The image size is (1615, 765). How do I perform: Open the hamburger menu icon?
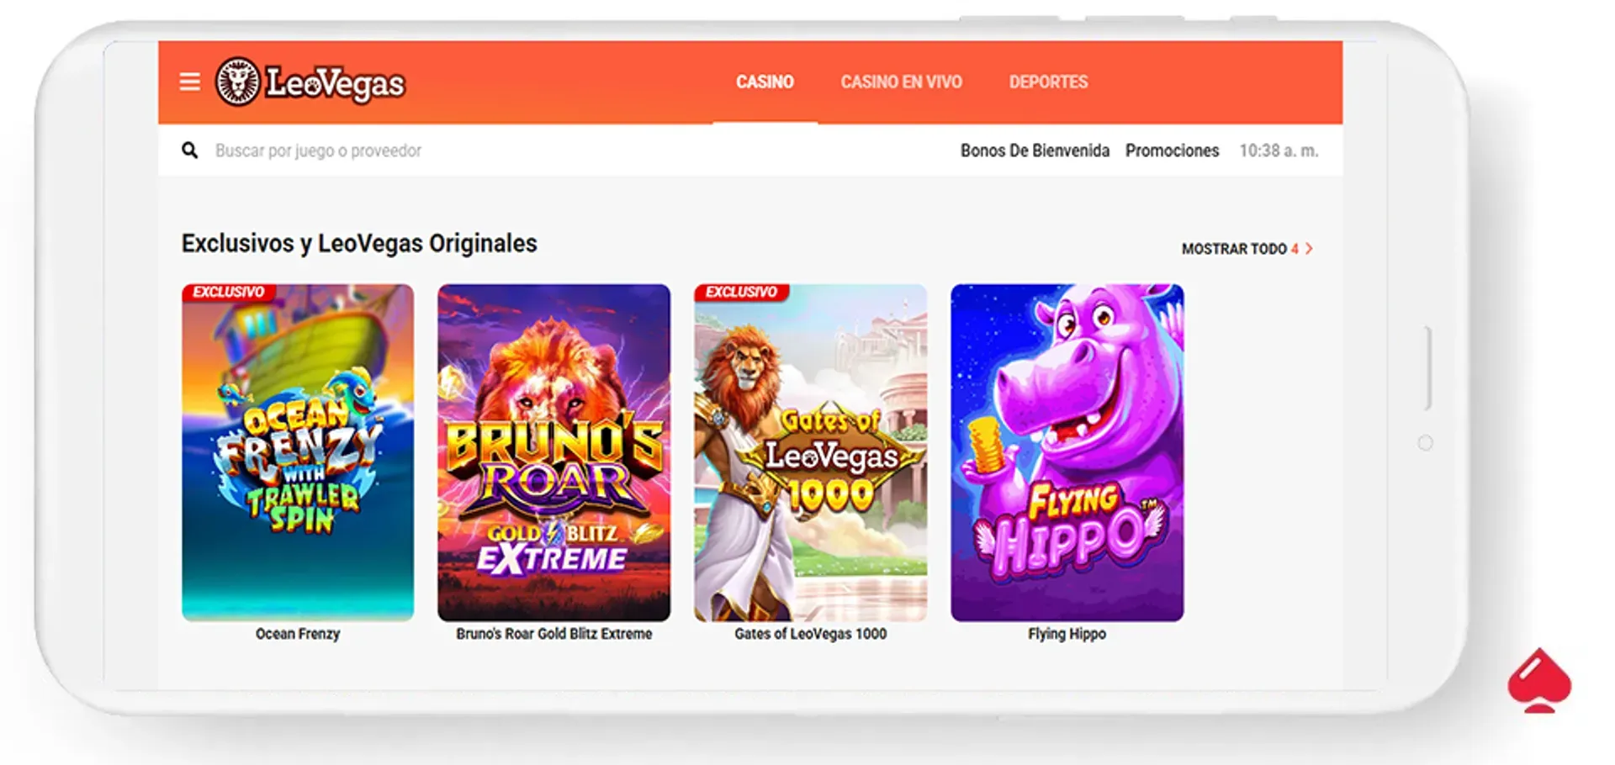pos(190,82)
